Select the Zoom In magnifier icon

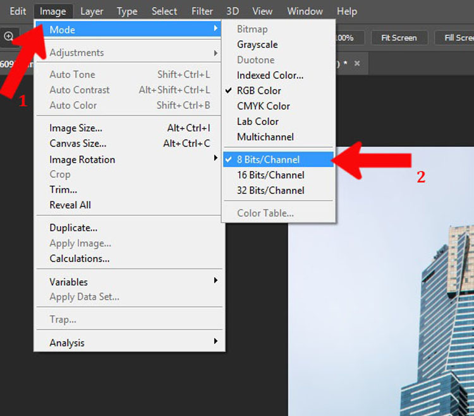click(8, 37)
